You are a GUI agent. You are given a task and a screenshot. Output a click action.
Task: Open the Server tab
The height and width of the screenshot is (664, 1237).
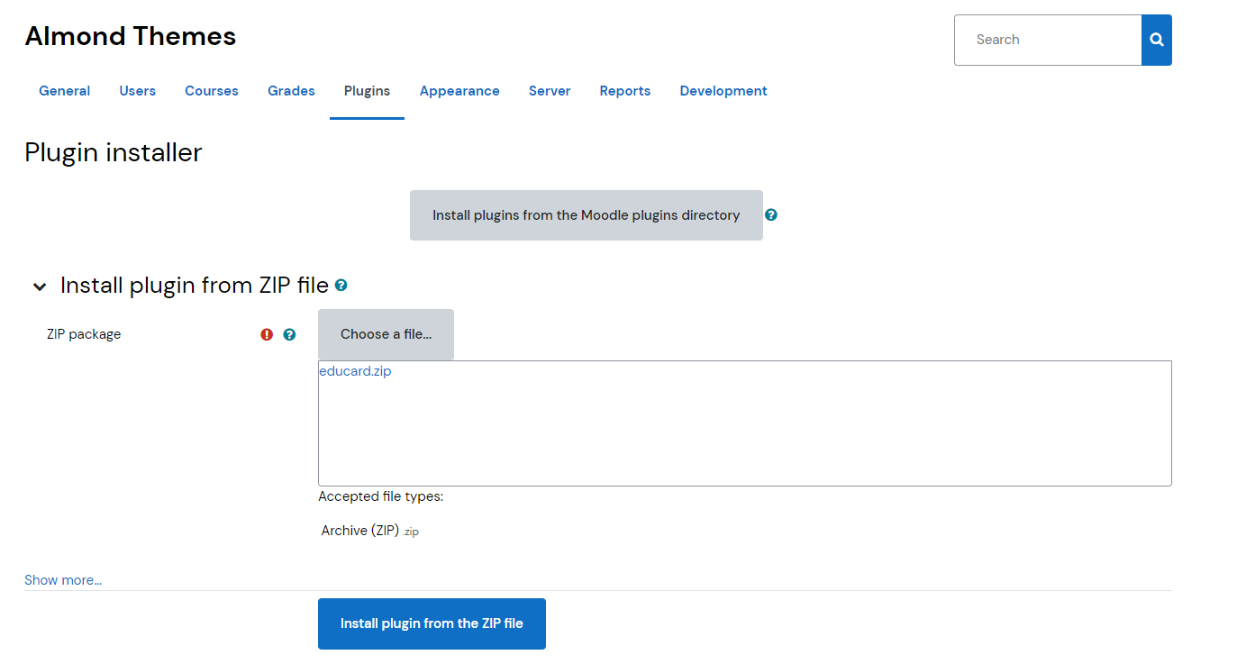tap(550, 91)
